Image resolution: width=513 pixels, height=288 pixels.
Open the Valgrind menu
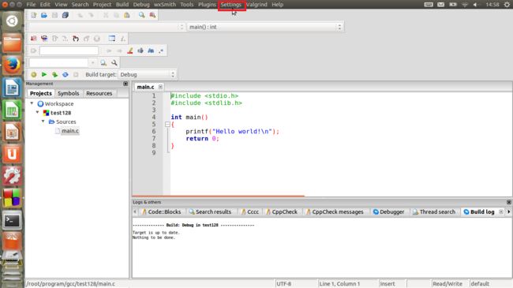pos(256,5)
